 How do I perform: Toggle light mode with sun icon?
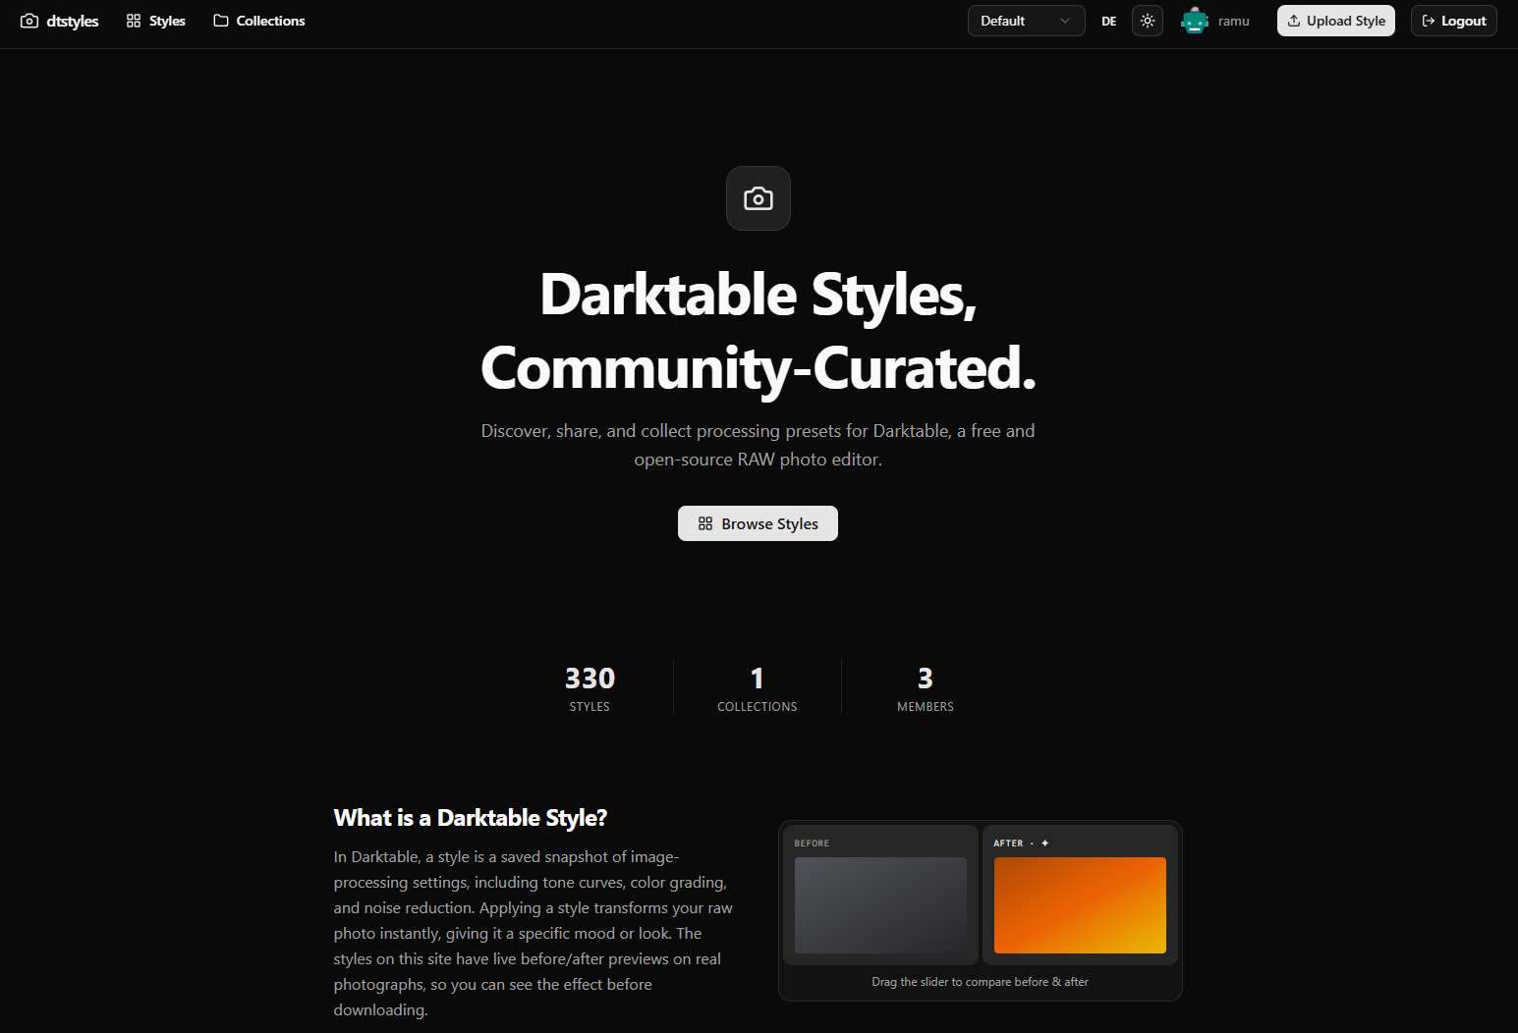coord(1148,21)
